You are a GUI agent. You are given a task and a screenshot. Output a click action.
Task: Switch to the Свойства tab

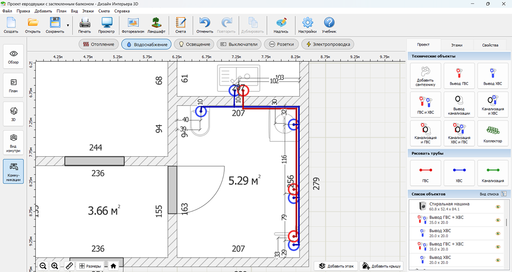click(x=490, y=45)
